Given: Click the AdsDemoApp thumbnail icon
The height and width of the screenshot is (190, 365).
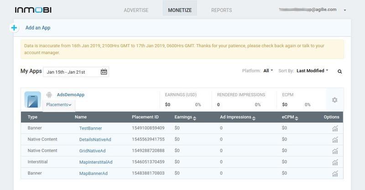Looking at the screenshot, I should 32,100.
